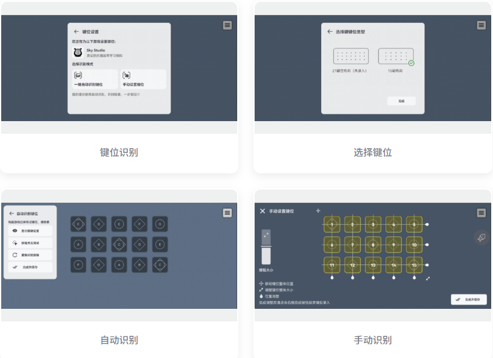This screenshot has height=358, width=493.
Task: Click the plus icon in 手动设置键位 toolbar
Action: [x=318, y=210]
